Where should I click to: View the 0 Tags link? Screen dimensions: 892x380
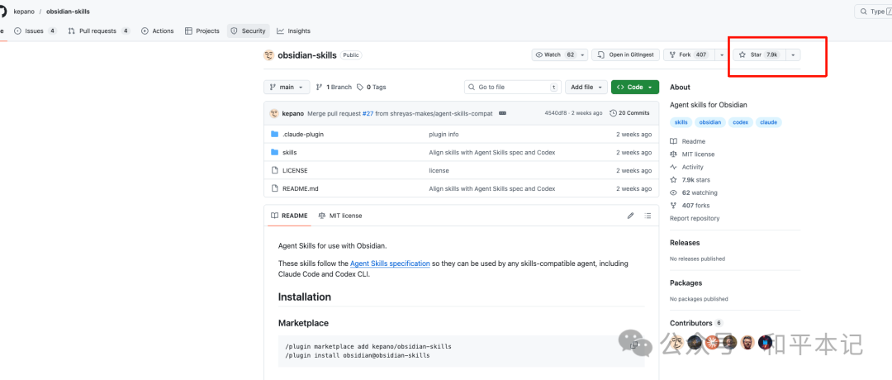372,87
